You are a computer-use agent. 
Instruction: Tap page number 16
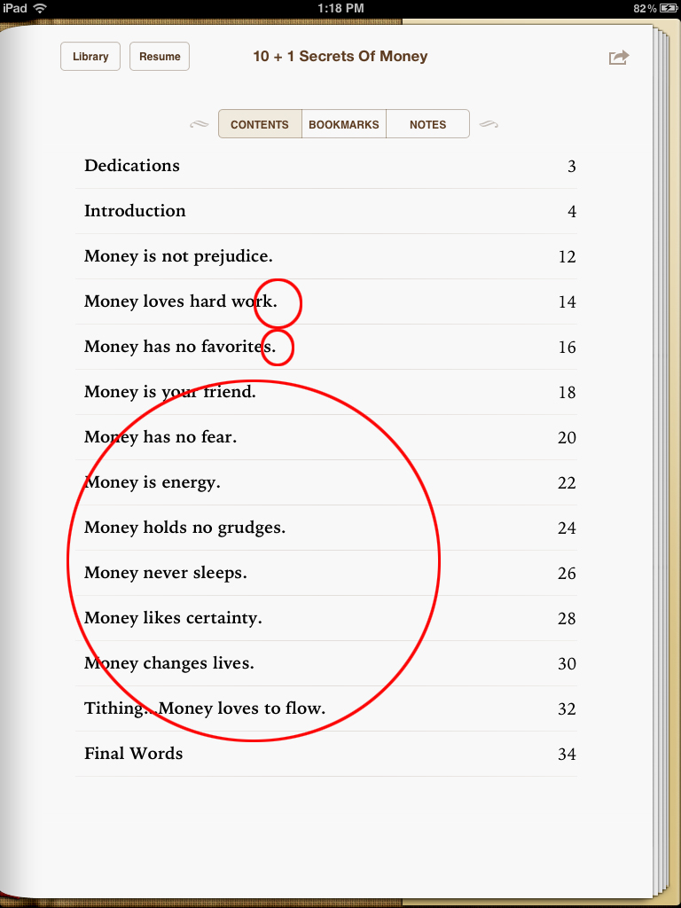[567, 348]
